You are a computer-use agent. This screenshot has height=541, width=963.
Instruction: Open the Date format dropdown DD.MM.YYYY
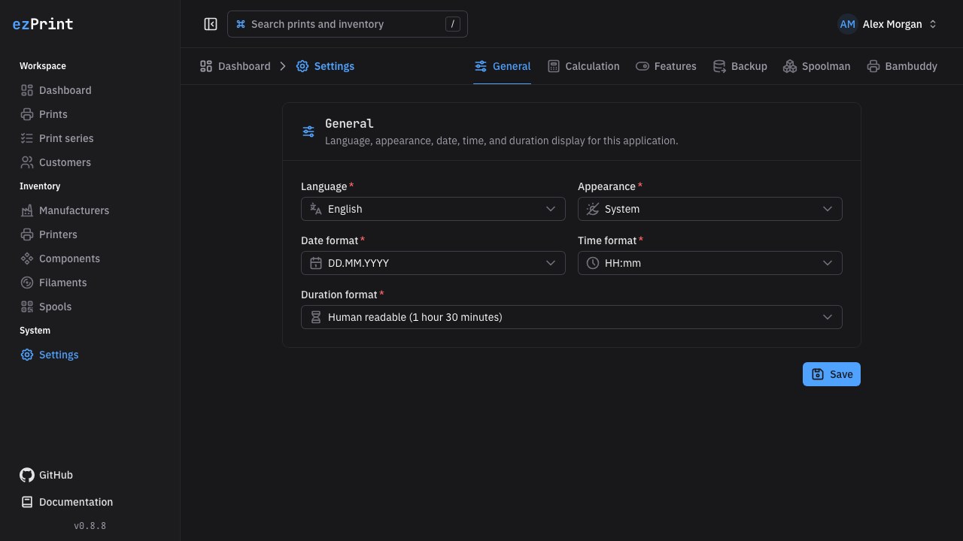click(x=433, y=263)
